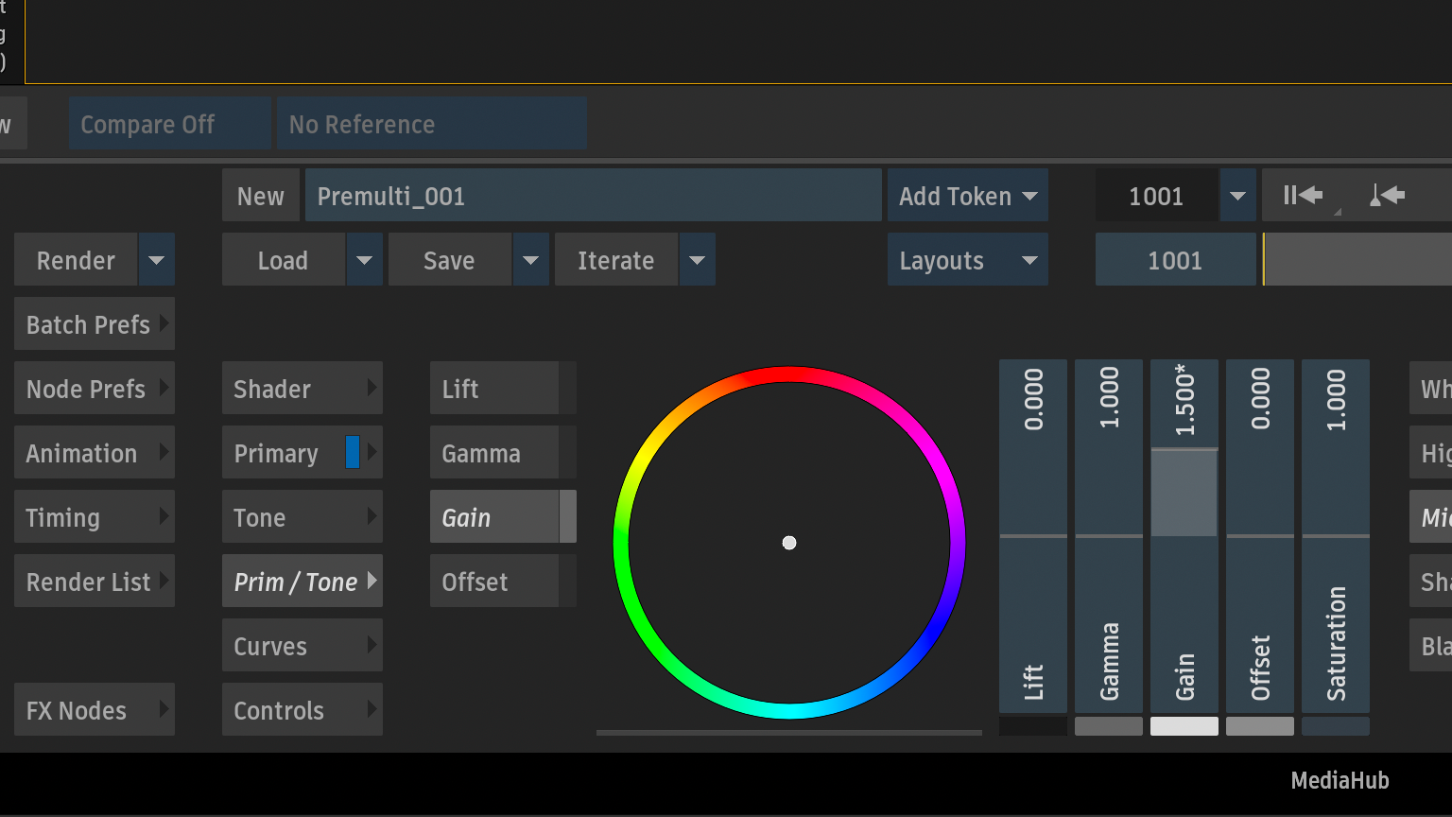This screenshot has width=1452, height=817.
Task: Go to previous keyframe icon
Action: coord(1387,196)
